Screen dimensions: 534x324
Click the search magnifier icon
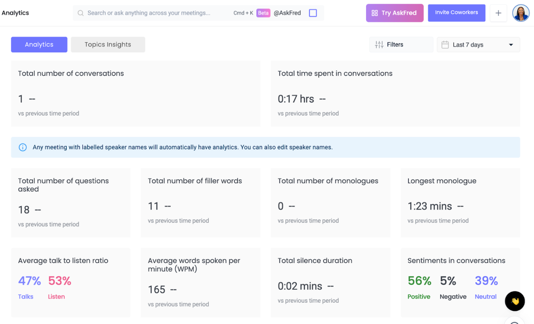pyautogui.click(x=80, y=13)
